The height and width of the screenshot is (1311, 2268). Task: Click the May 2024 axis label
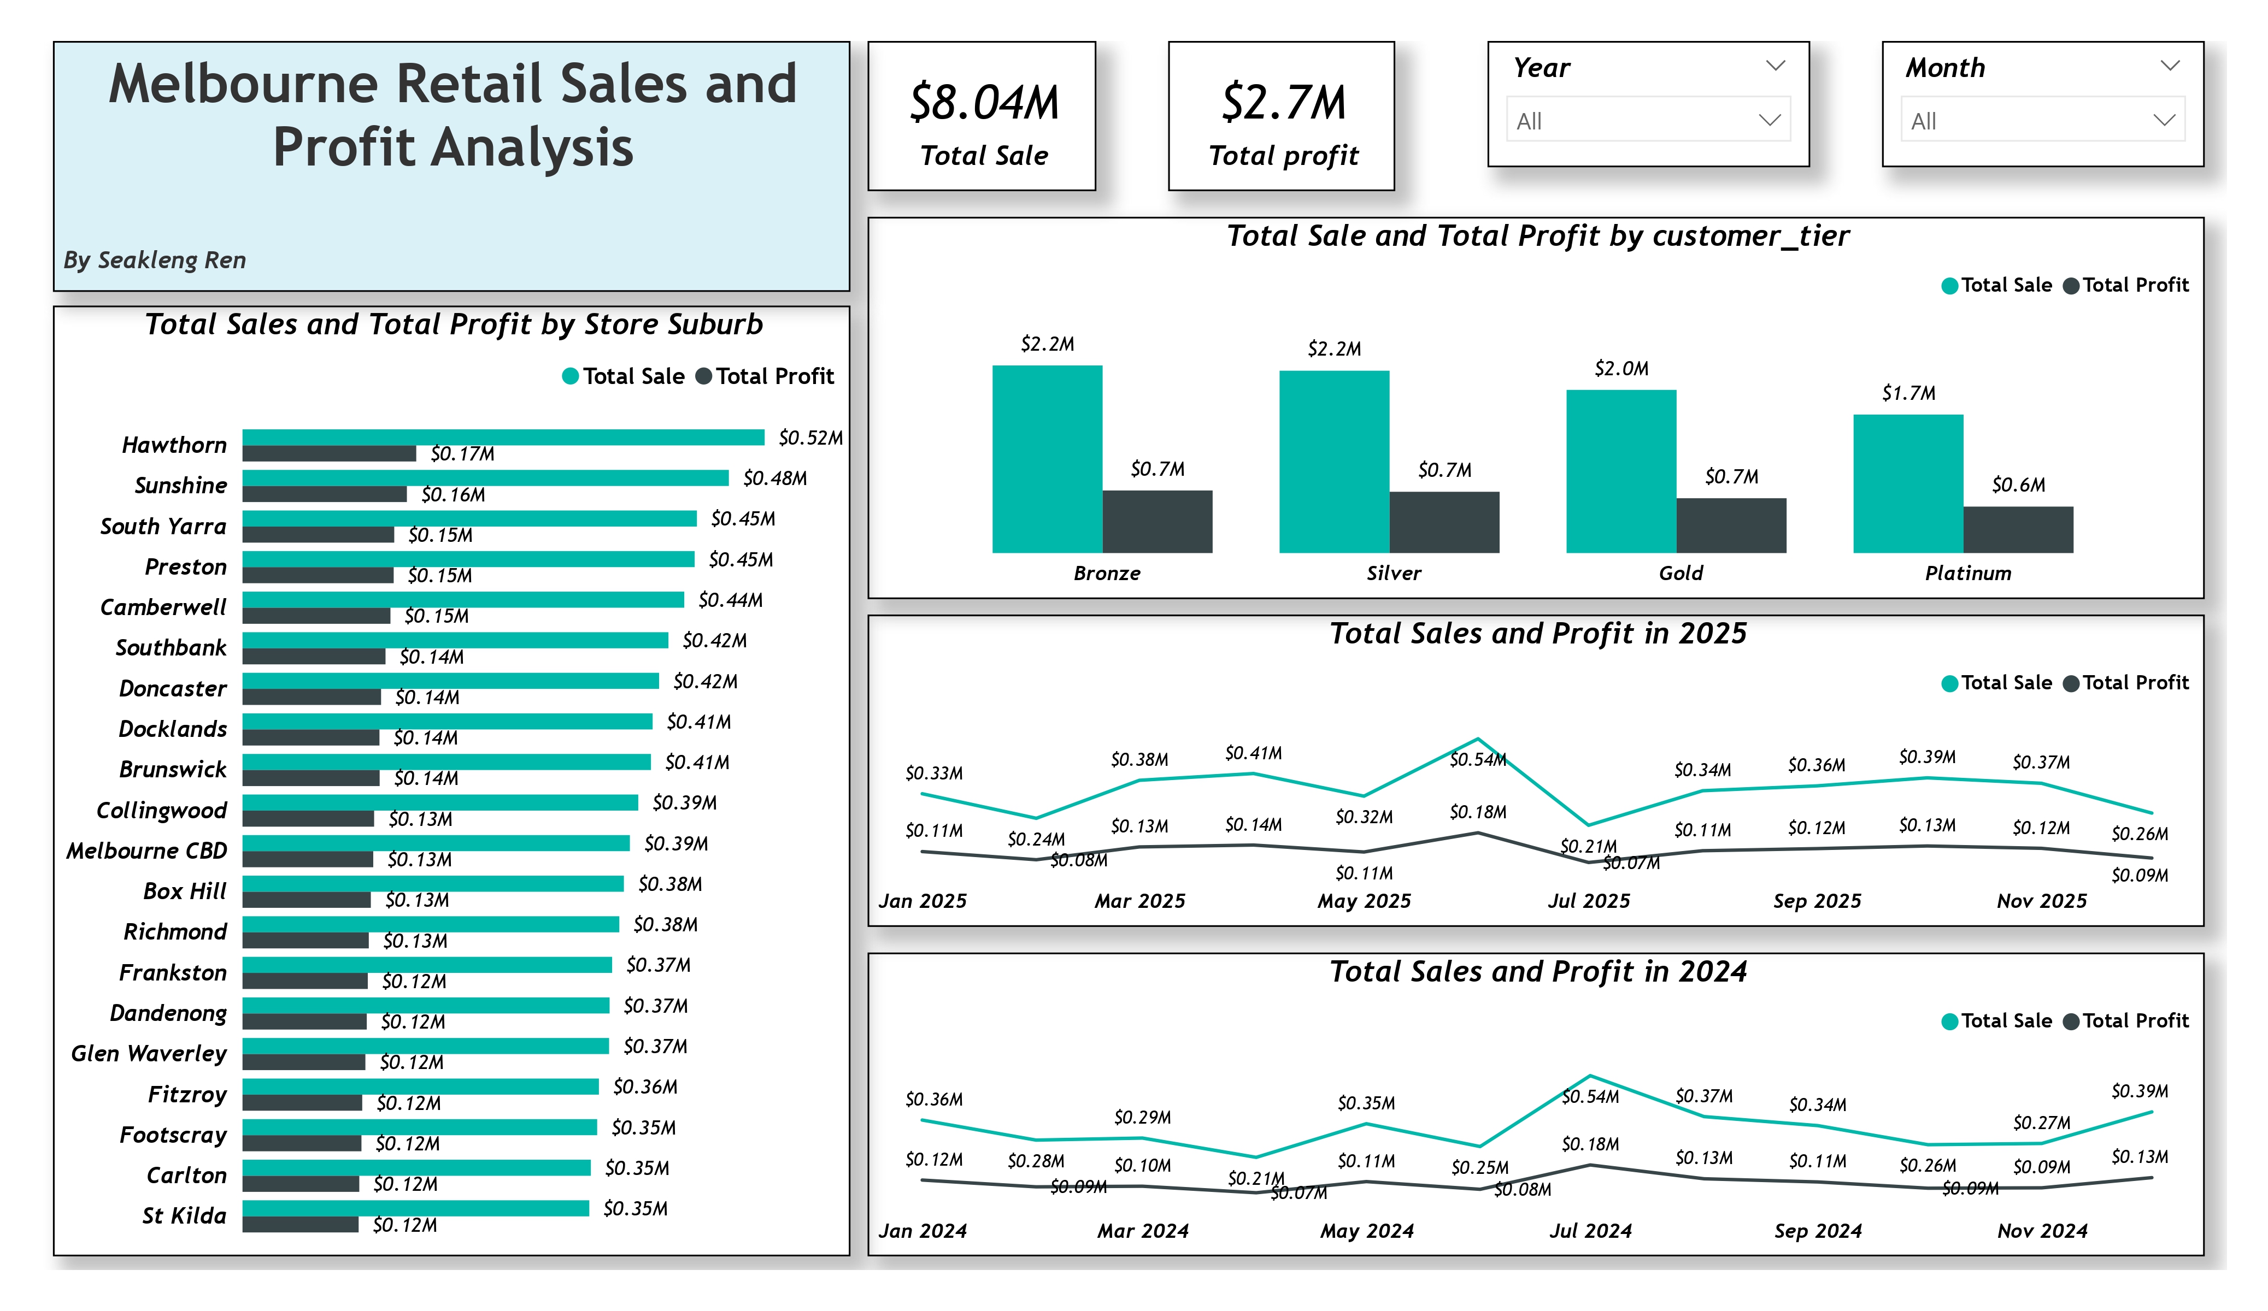tap(1366, 1231)
